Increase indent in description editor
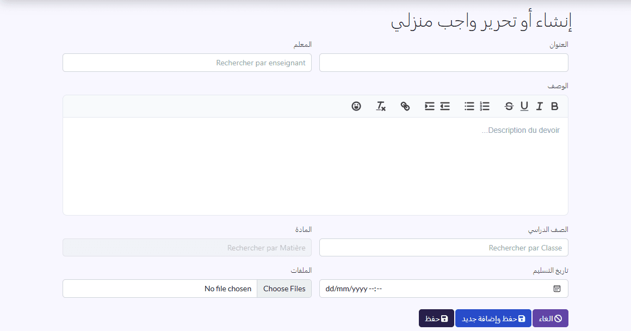Image resolution: width=631 pixels, height=331 pixels. pyautogui.click(x=429, y=106)
